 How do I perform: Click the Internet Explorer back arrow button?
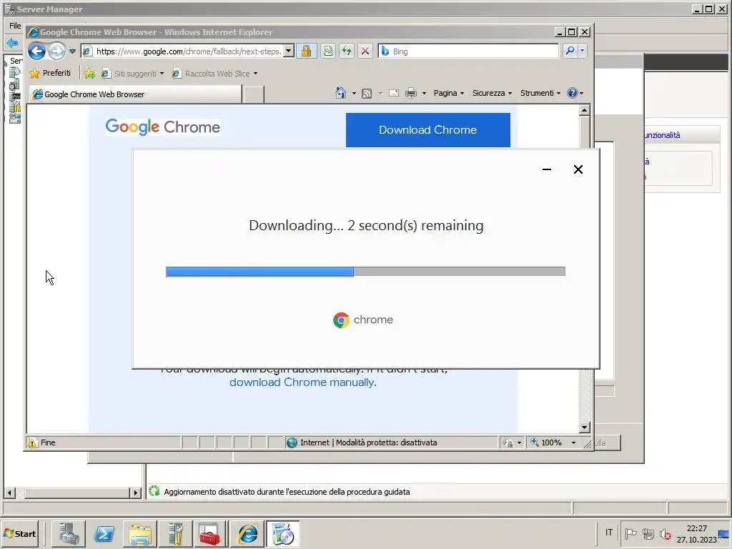(36, 51)
